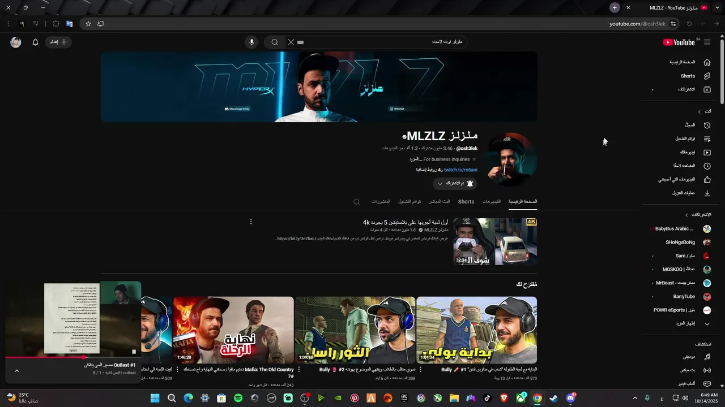Play the first Bully #1 video thumbnail
This screenshot has height=407, width=725.
point(476,330)
